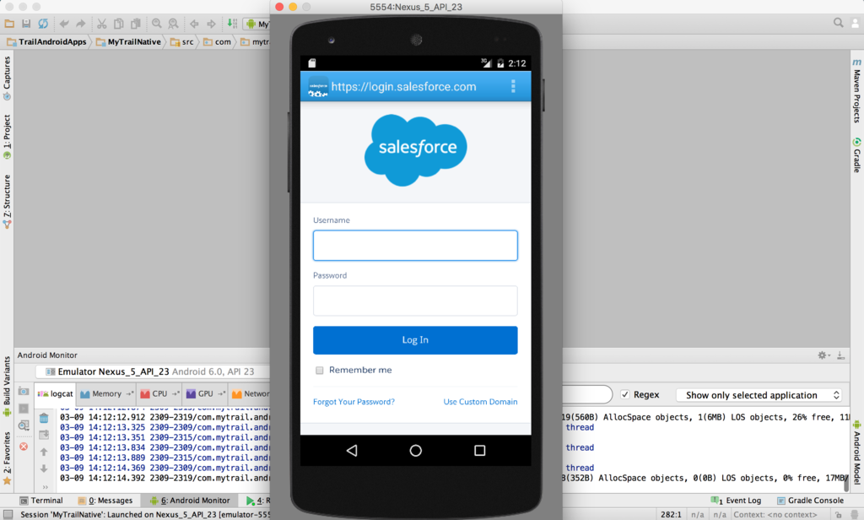Click the Redo arrow icon
Screen dimensions: 864x520
81,24
